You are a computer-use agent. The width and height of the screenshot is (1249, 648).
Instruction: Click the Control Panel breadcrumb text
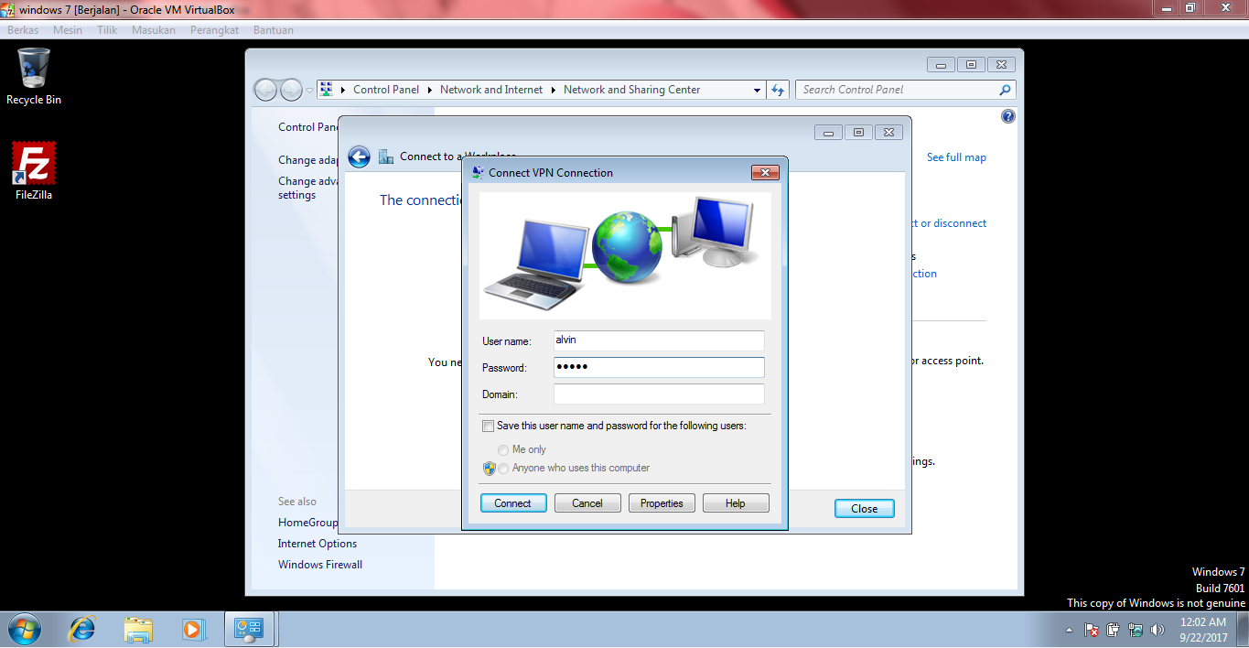pos(386,90)
